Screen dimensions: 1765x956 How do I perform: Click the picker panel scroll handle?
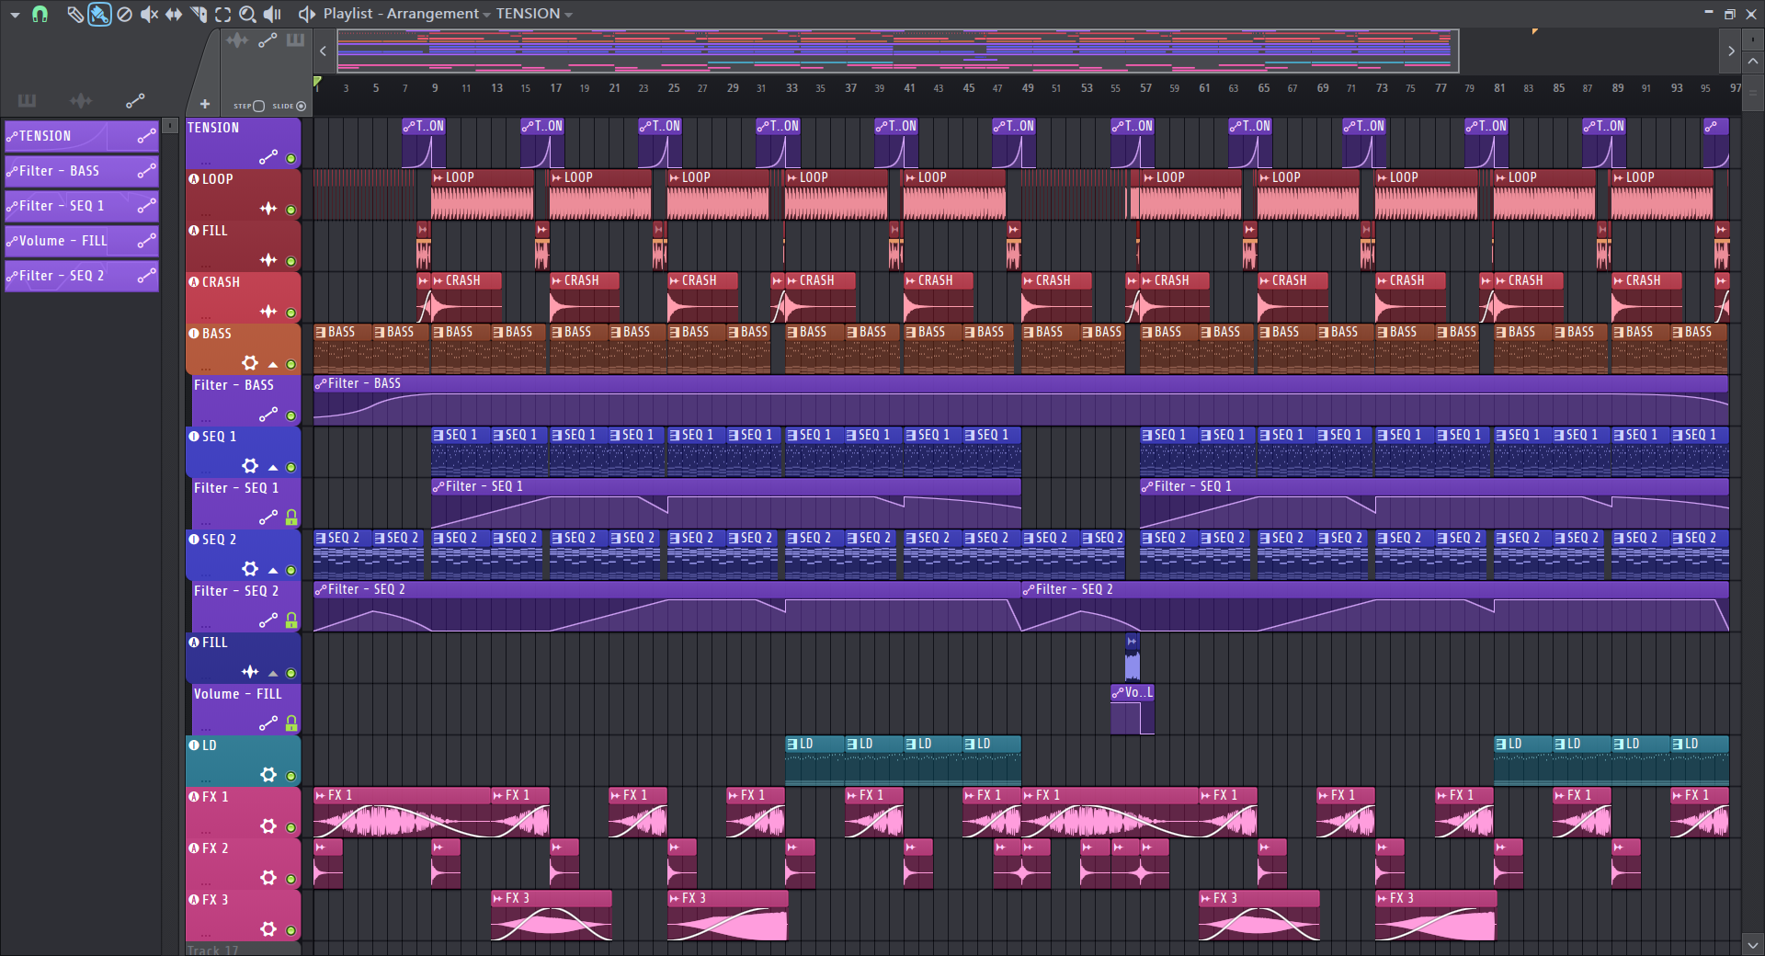170,125
